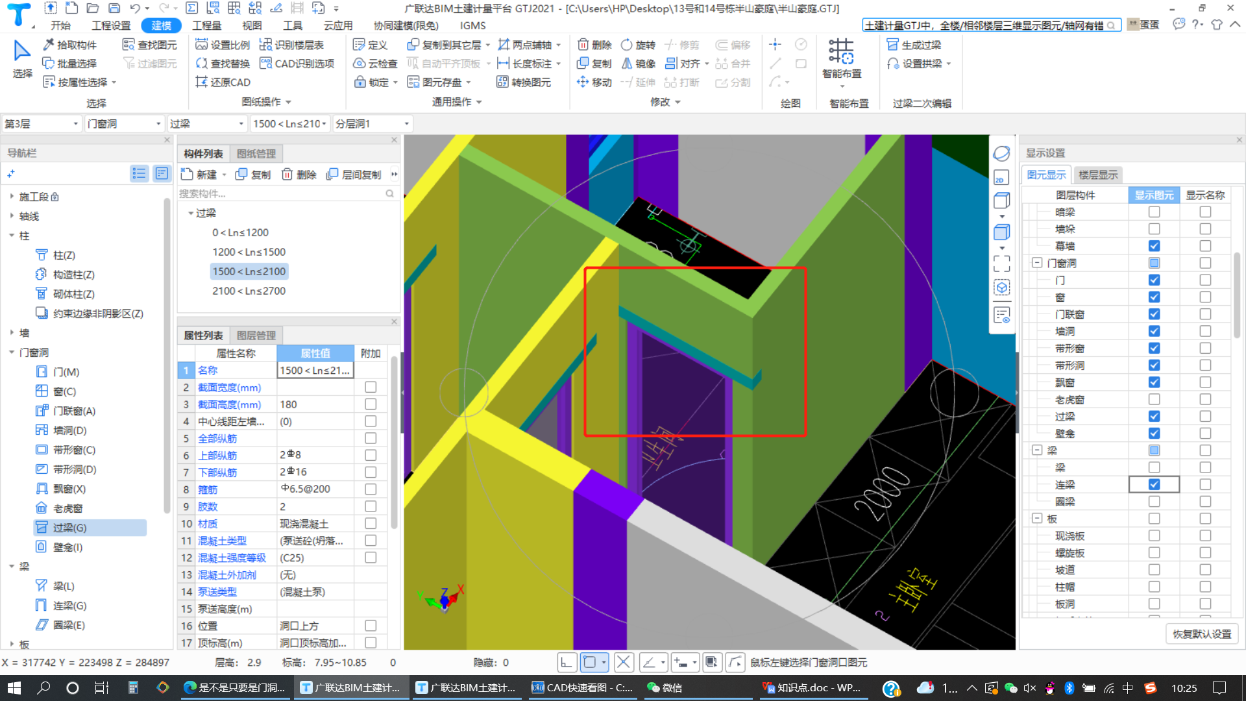
Task: Open the 过梁 component type dropdown
Action: 206,123
